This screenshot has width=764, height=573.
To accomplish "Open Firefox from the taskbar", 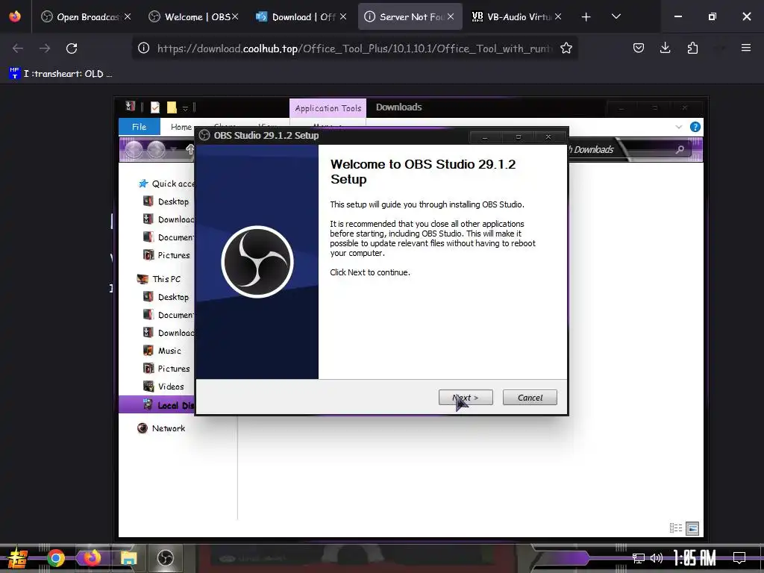I will pos(92,558).
